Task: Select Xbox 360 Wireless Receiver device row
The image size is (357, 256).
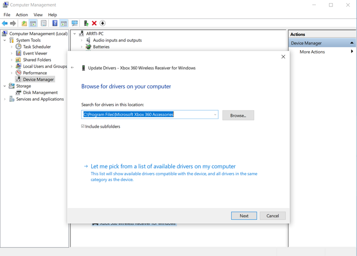Action: coord(134,224)
